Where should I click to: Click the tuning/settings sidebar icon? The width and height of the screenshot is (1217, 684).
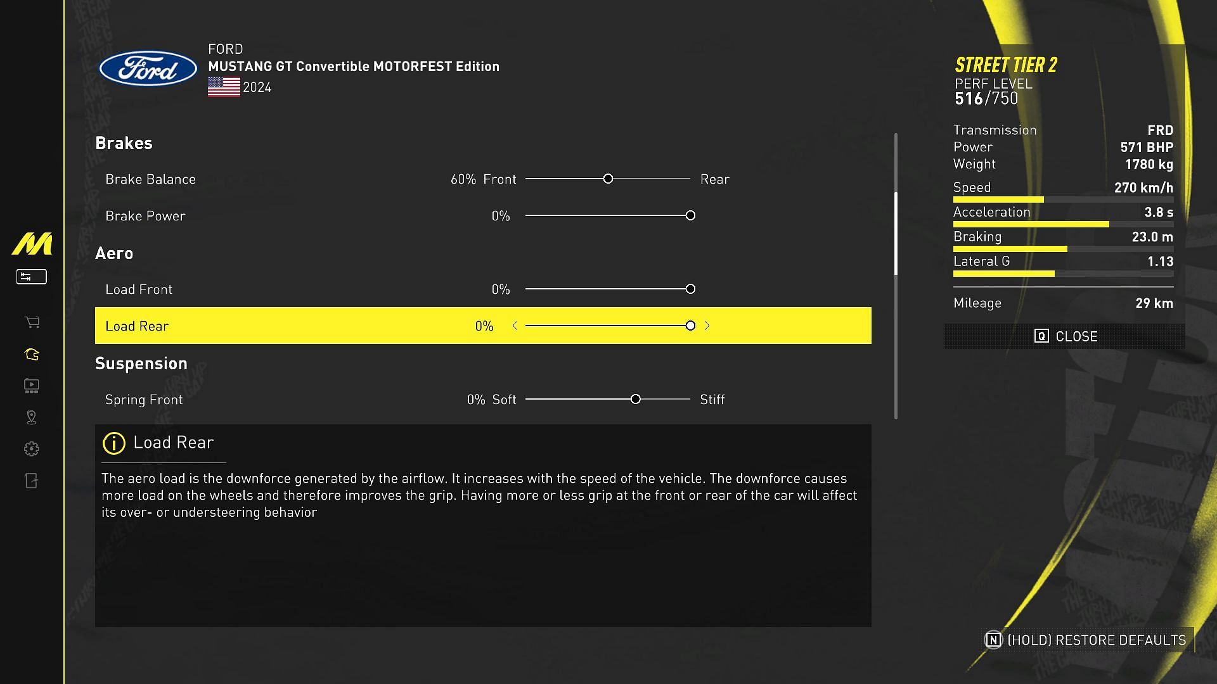click(31, 275)
